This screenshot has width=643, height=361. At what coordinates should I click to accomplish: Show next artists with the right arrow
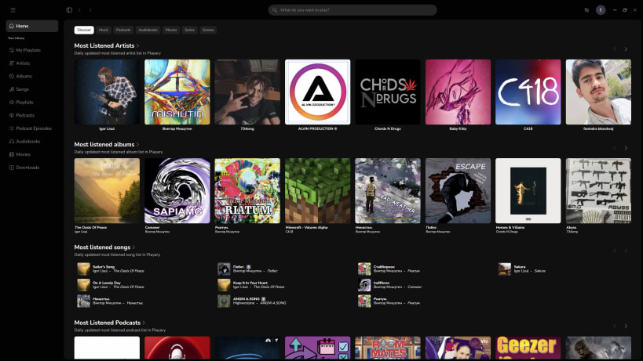click(x=626, y=49)
